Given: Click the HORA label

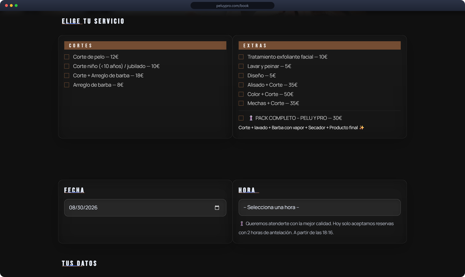Looking at the screenshot, I should (x=247, y=190).
